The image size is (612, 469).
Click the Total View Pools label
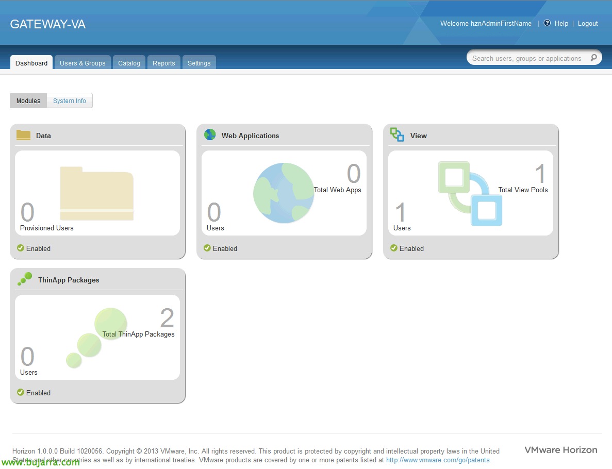tap(523, 190)
